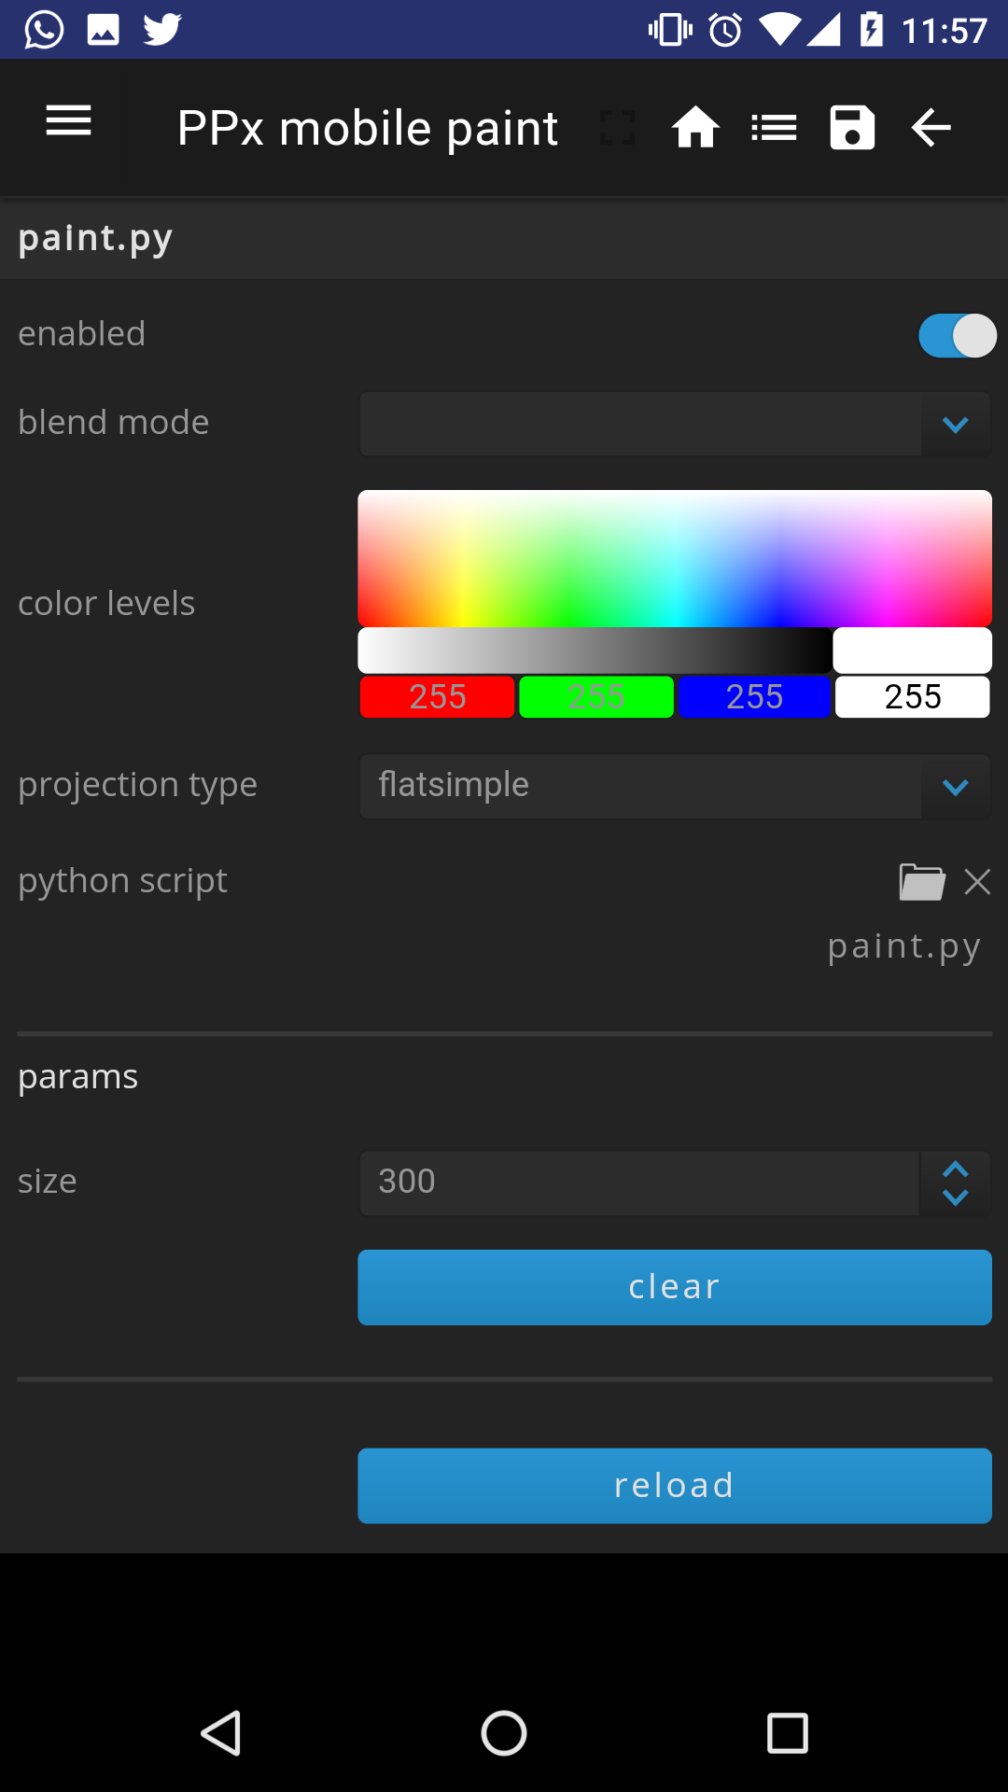Expand the blend mode dropdown

pyautogui.click(x=675, y=425)
